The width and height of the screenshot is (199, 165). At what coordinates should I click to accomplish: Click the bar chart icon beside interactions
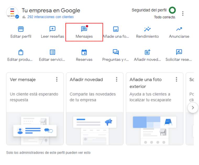pos(24,17)
